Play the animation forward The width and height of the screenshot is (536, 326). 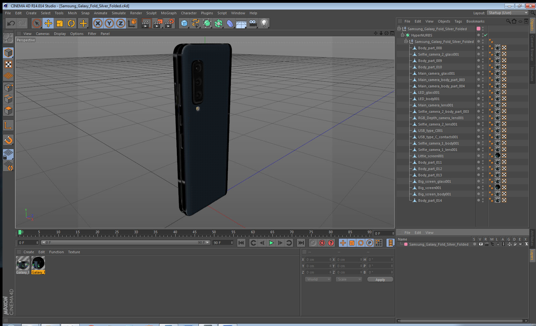point(271,243)
